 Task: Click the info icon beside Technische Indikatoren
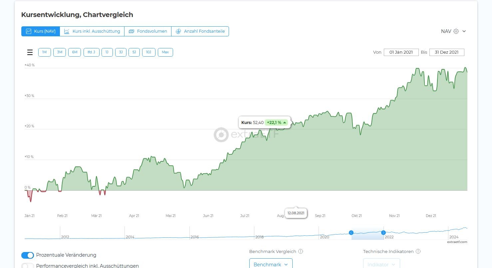point(418,252)
